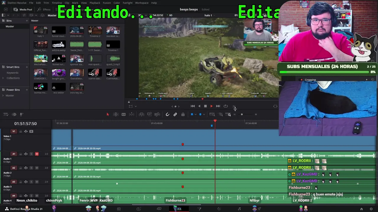Solo the Audio 2 track
Image resolution: width=378 pixels, height=212 pixels.
coord(31,168)
